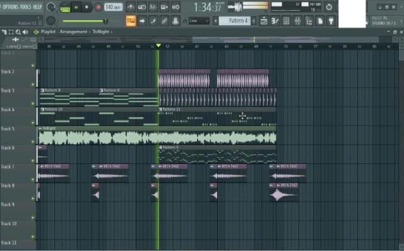
Task: Open the project files icon
Action: point(320,21)
